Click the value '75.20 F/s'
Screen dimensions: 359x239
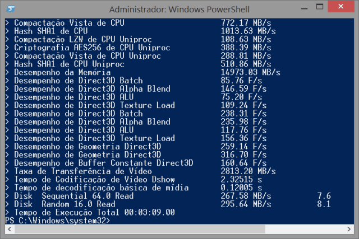click(241, 97)
